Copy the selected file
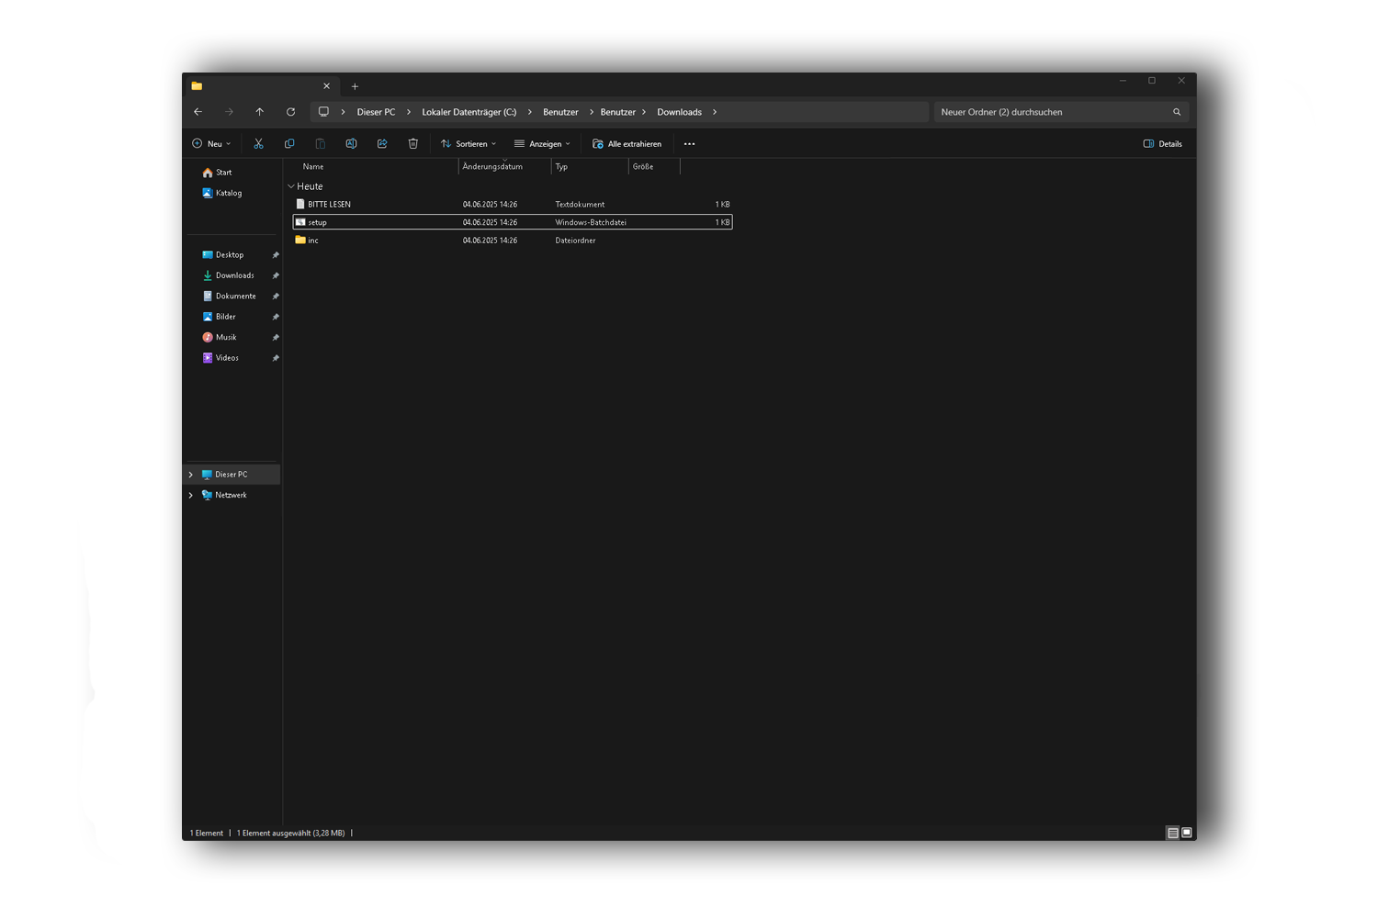This screenshot has height=918, width=1378. [x=289, y=143]
